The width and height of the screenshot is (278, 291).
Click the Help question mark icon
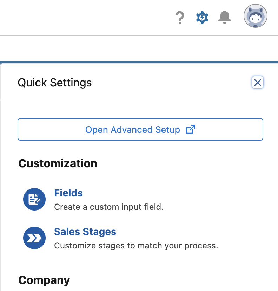[180, 17]
